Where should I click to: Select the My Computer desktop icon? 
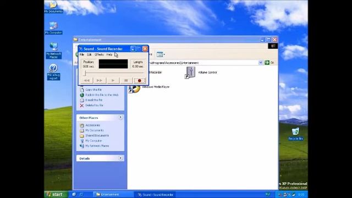point(53,28)
